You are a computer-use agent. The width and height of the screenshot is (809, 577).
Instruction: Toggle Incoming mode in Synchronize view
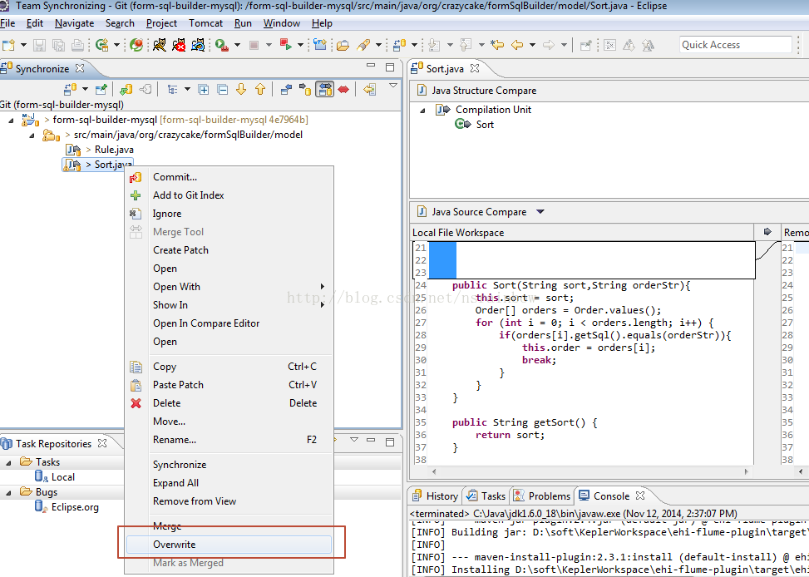coord(286,89)
